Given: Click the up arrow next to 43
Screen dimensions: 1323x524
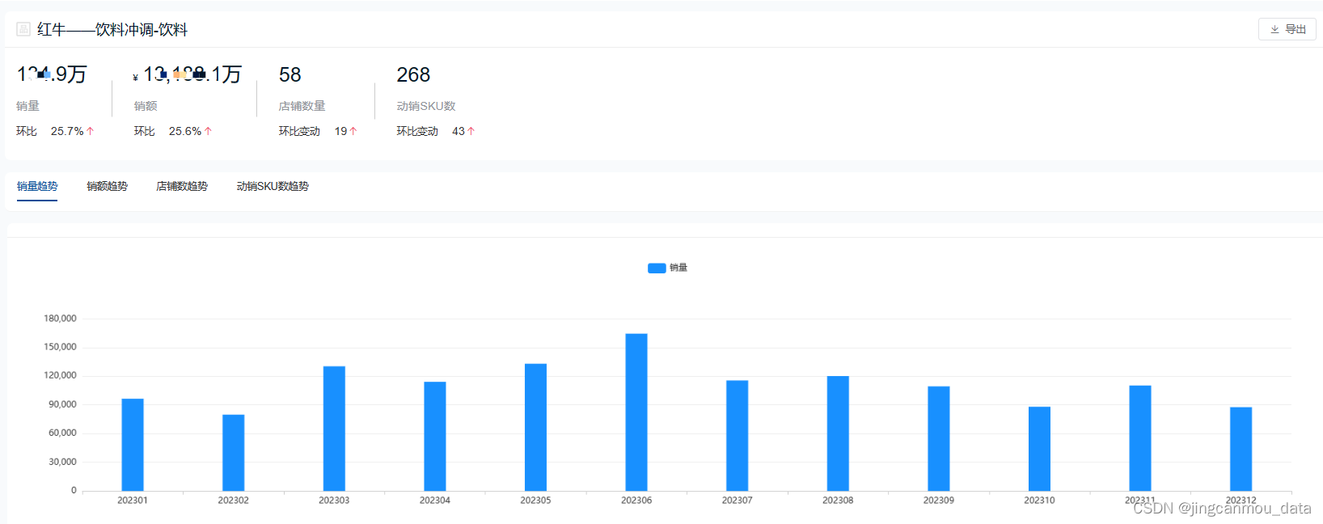Looking at the screenshot, I should [x=471, y=131].
